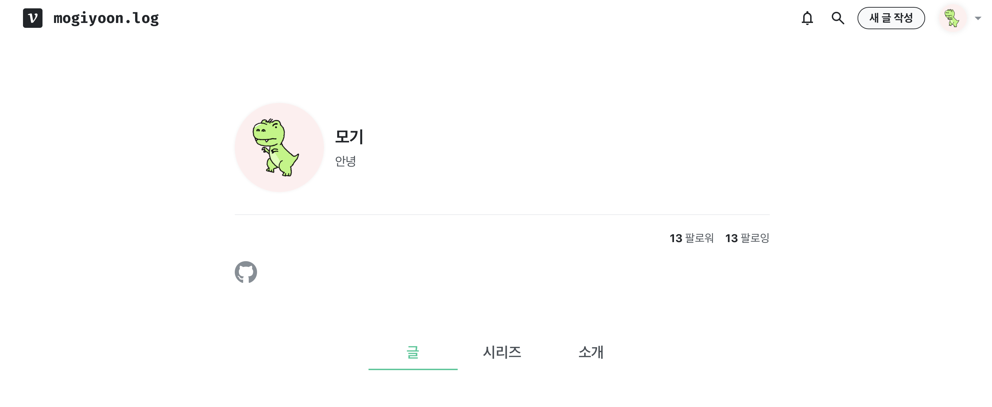The height and width of the screenshot is (407, 992).
Task: View the 팔로워 followers list
Action: [x=692, y=238]
